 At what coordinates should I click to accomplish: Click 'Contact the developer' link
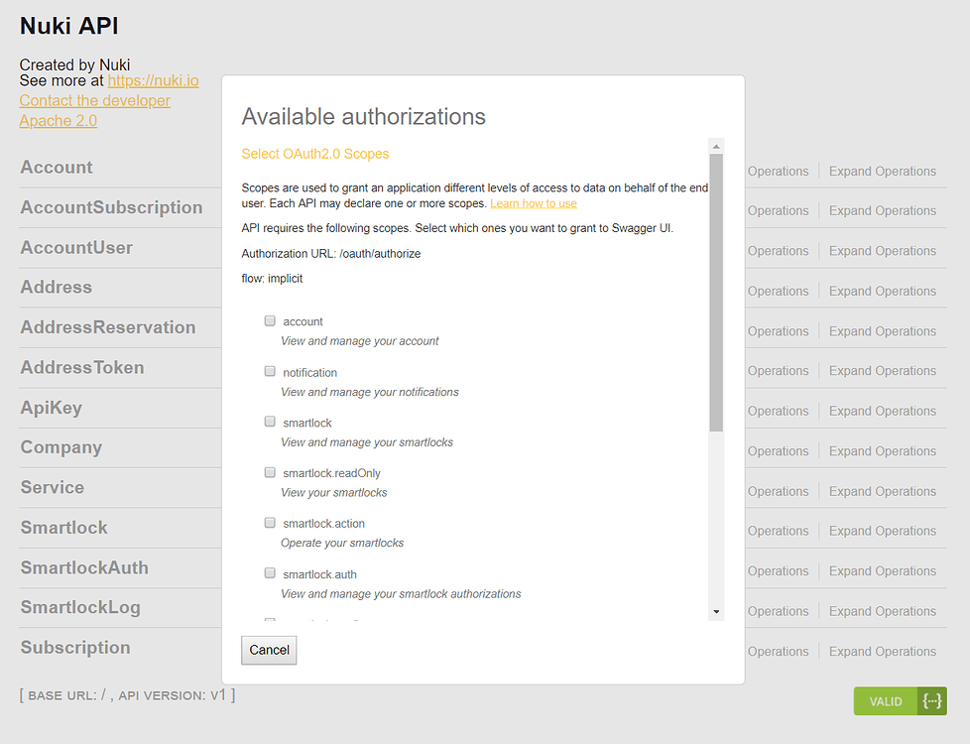point(94,101)
